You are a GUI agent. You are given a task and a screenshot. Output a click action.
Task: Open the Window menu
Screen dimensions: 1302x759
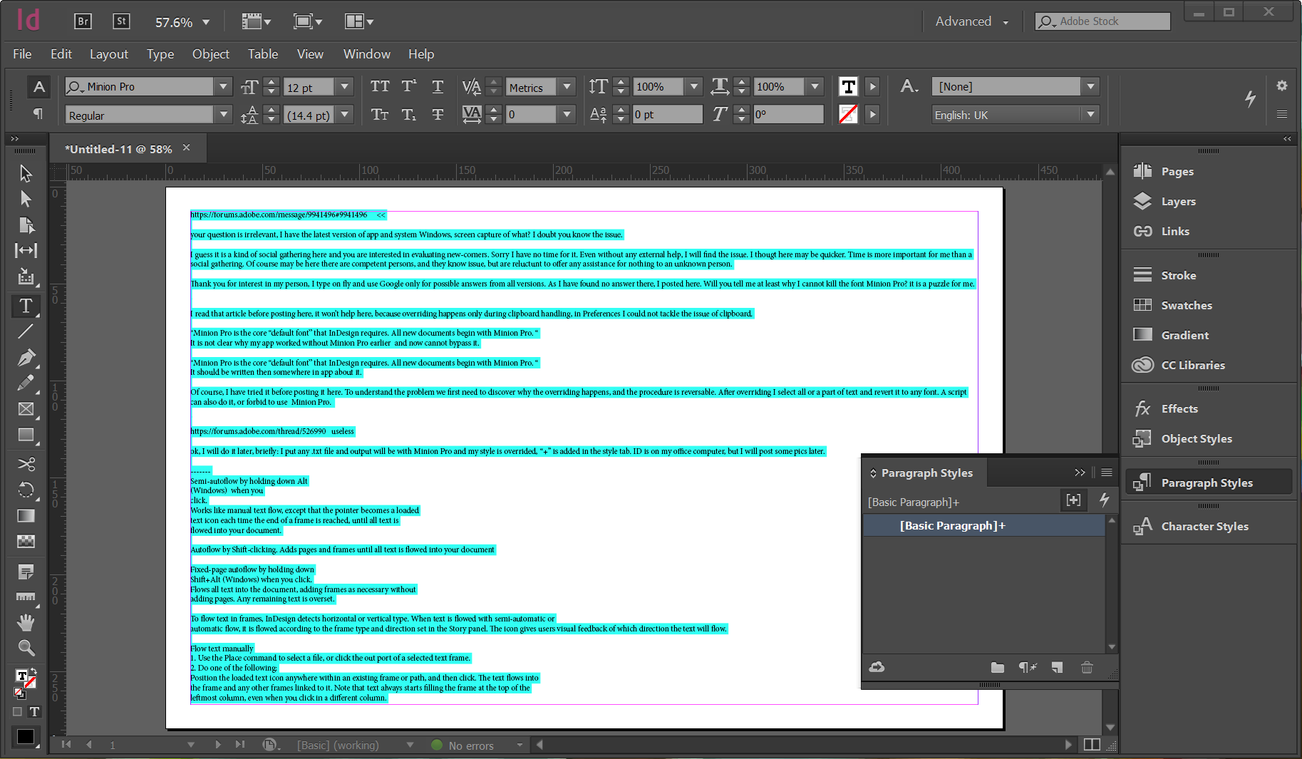coord(367,53)
